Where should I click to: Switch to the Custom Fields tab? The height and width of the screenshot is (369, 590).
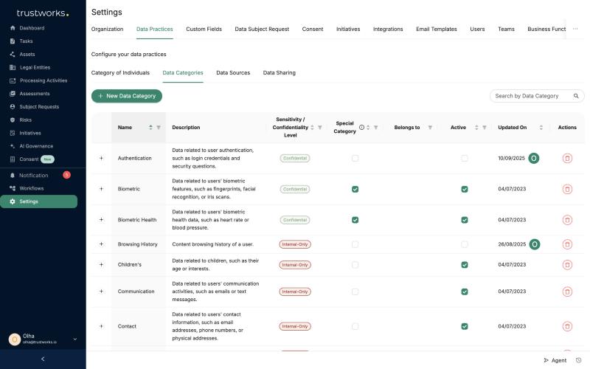[204, 29]
